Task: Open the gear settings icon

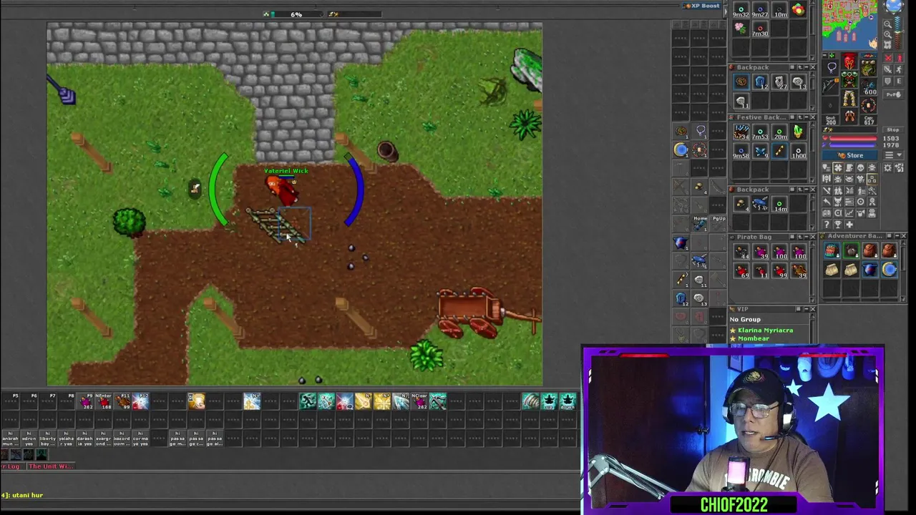Action: [887, 168]
